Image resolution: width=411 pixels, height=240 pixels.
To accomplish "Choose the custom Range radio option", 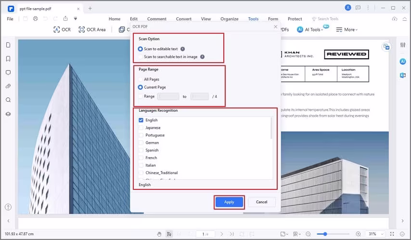I will click(141, 96).
